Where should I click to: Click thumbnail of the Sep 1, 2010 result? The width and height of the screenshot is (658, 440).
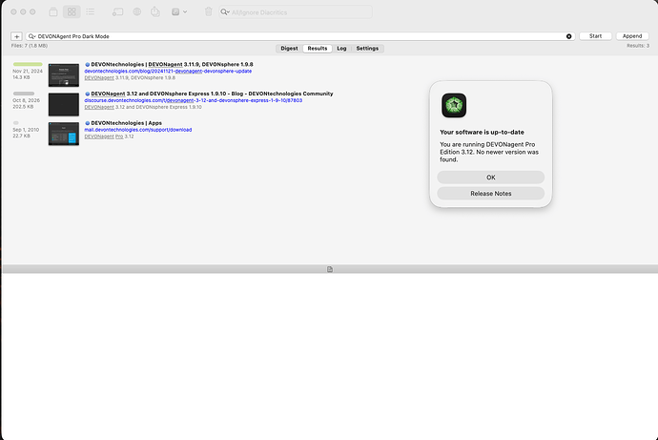pyautogui.click(x=64, y=134)
